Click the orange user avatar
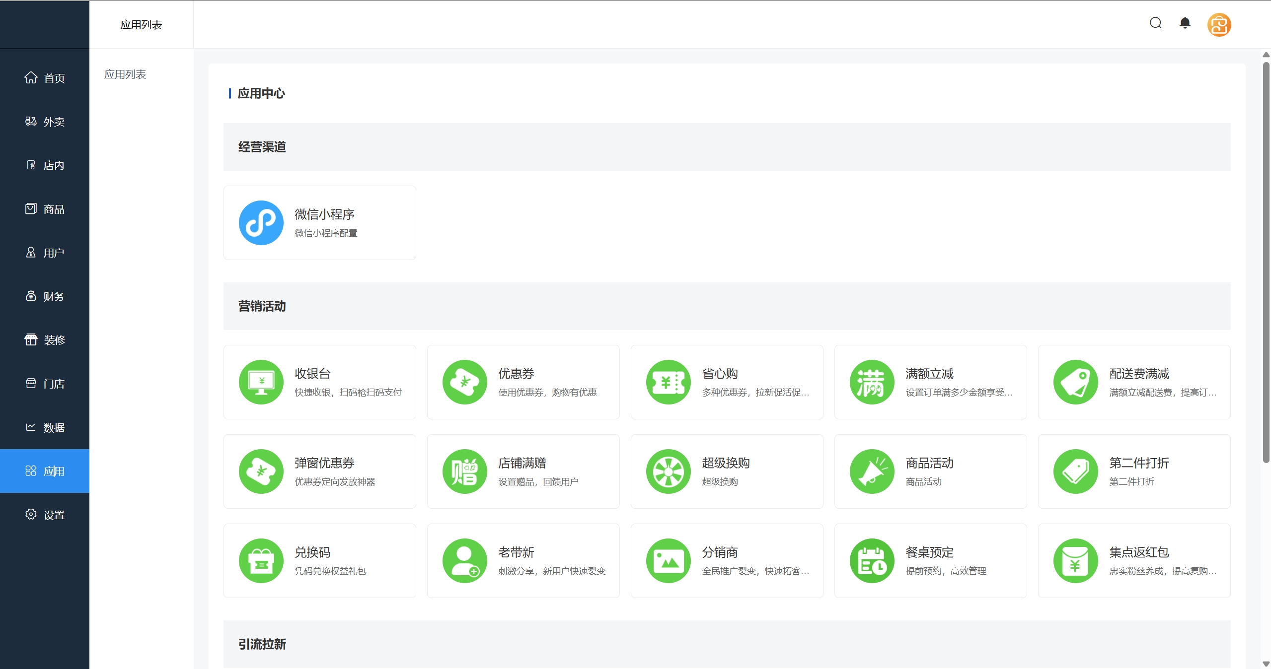Image resolution: width=1271 pixels, height=669 pixels. point(1219,25)
